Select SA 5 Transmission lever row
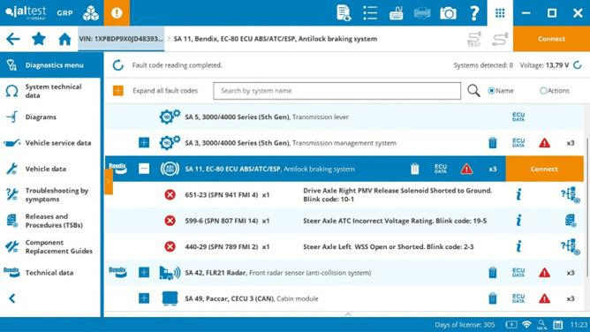Image resolution: width=590 pixels, height=332 pixels. pyautogui.click(x=344, y=117)
